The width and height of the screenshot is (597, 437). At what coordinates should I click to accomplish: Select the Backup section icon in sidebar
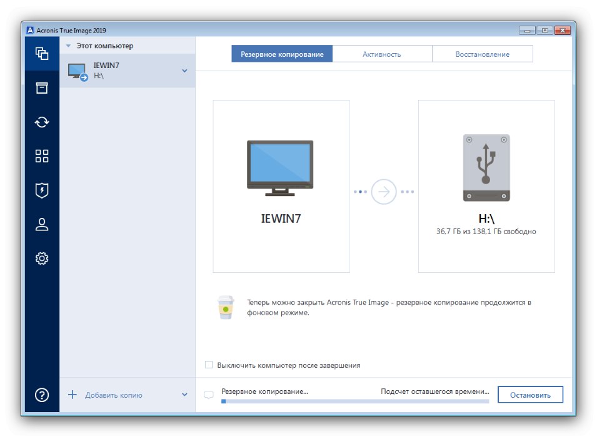click(x=41, y=54)
